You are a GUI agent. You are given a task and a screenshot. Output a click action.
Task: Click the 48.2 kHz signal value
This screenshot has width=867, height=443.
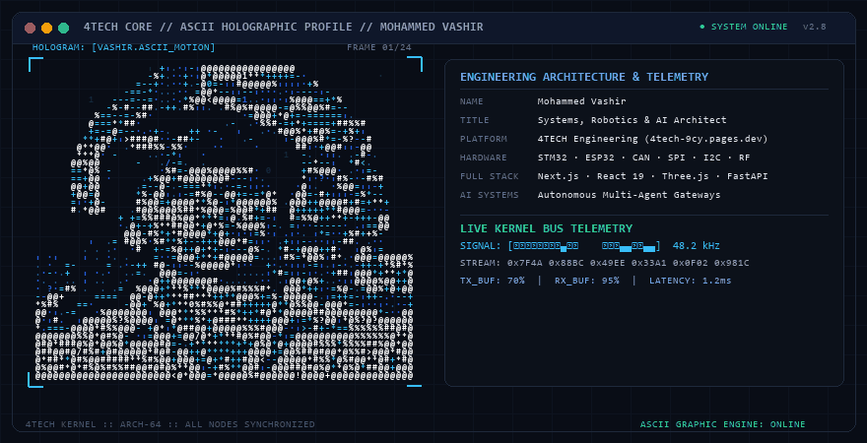(x=697, y=246)
